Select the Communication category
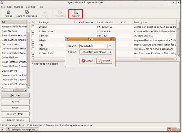This screenshot has height=133, width=182. (14, 44)
